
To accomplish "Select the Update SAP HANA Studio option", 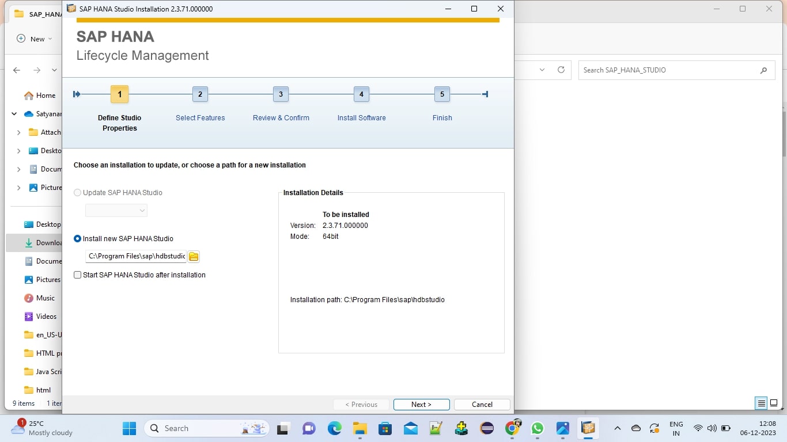I will (x=77, y=192).
